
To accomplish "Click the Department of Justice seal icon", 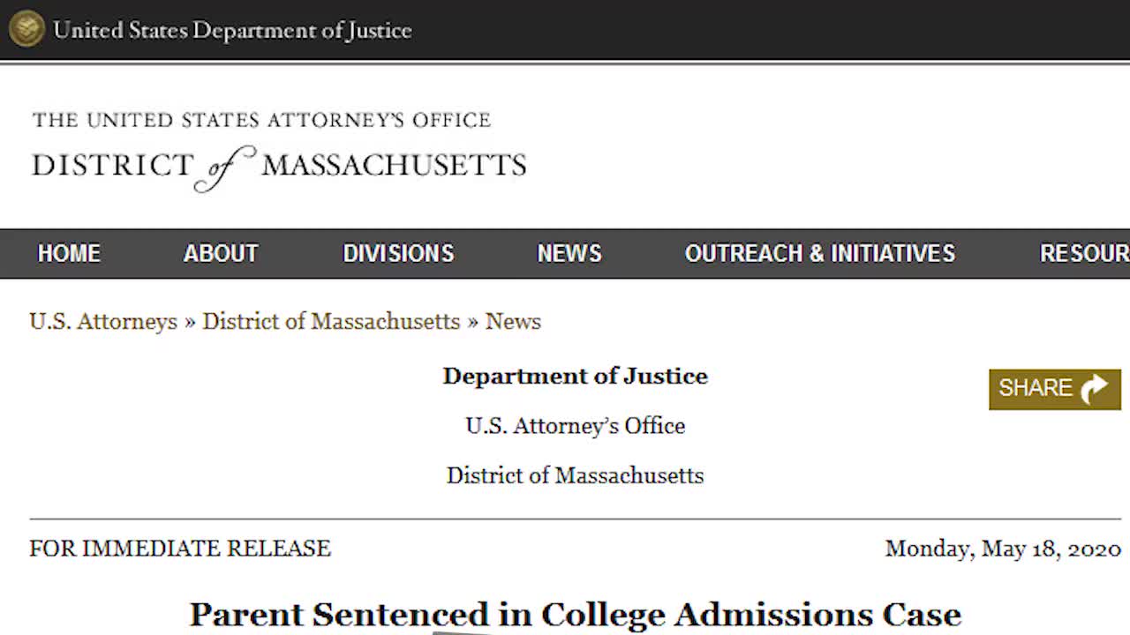I will pos(26,30).
